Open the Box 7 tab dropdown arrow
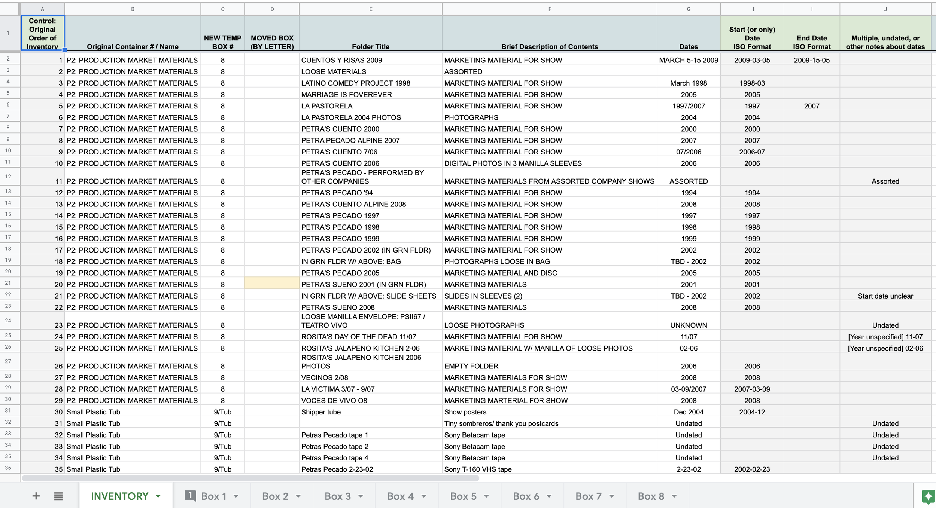The width and height of the screenshot is (936, 508). pos(611,496)
